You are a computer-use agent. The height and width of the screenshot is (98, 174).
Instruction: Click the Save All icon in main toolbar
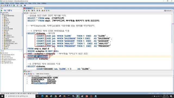(x=7, y=5)
